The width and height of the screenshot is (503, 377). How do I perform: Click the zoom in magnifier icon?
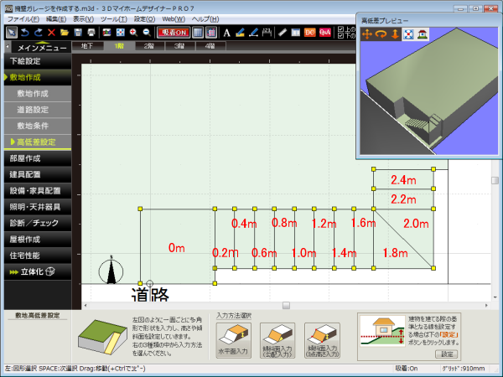click(x=133, y=32)
